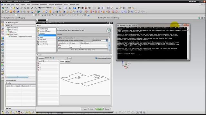Viewport: 206px width, 115px height.
Task: Click the Back button in wizard
Action: click(x=84, y=109)
